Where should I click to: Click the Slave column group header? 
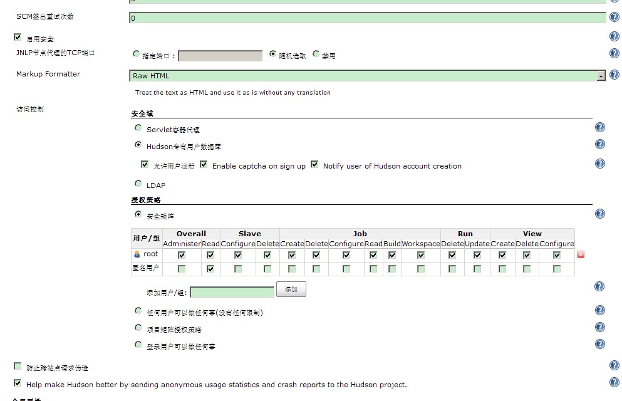coord(250,234)
